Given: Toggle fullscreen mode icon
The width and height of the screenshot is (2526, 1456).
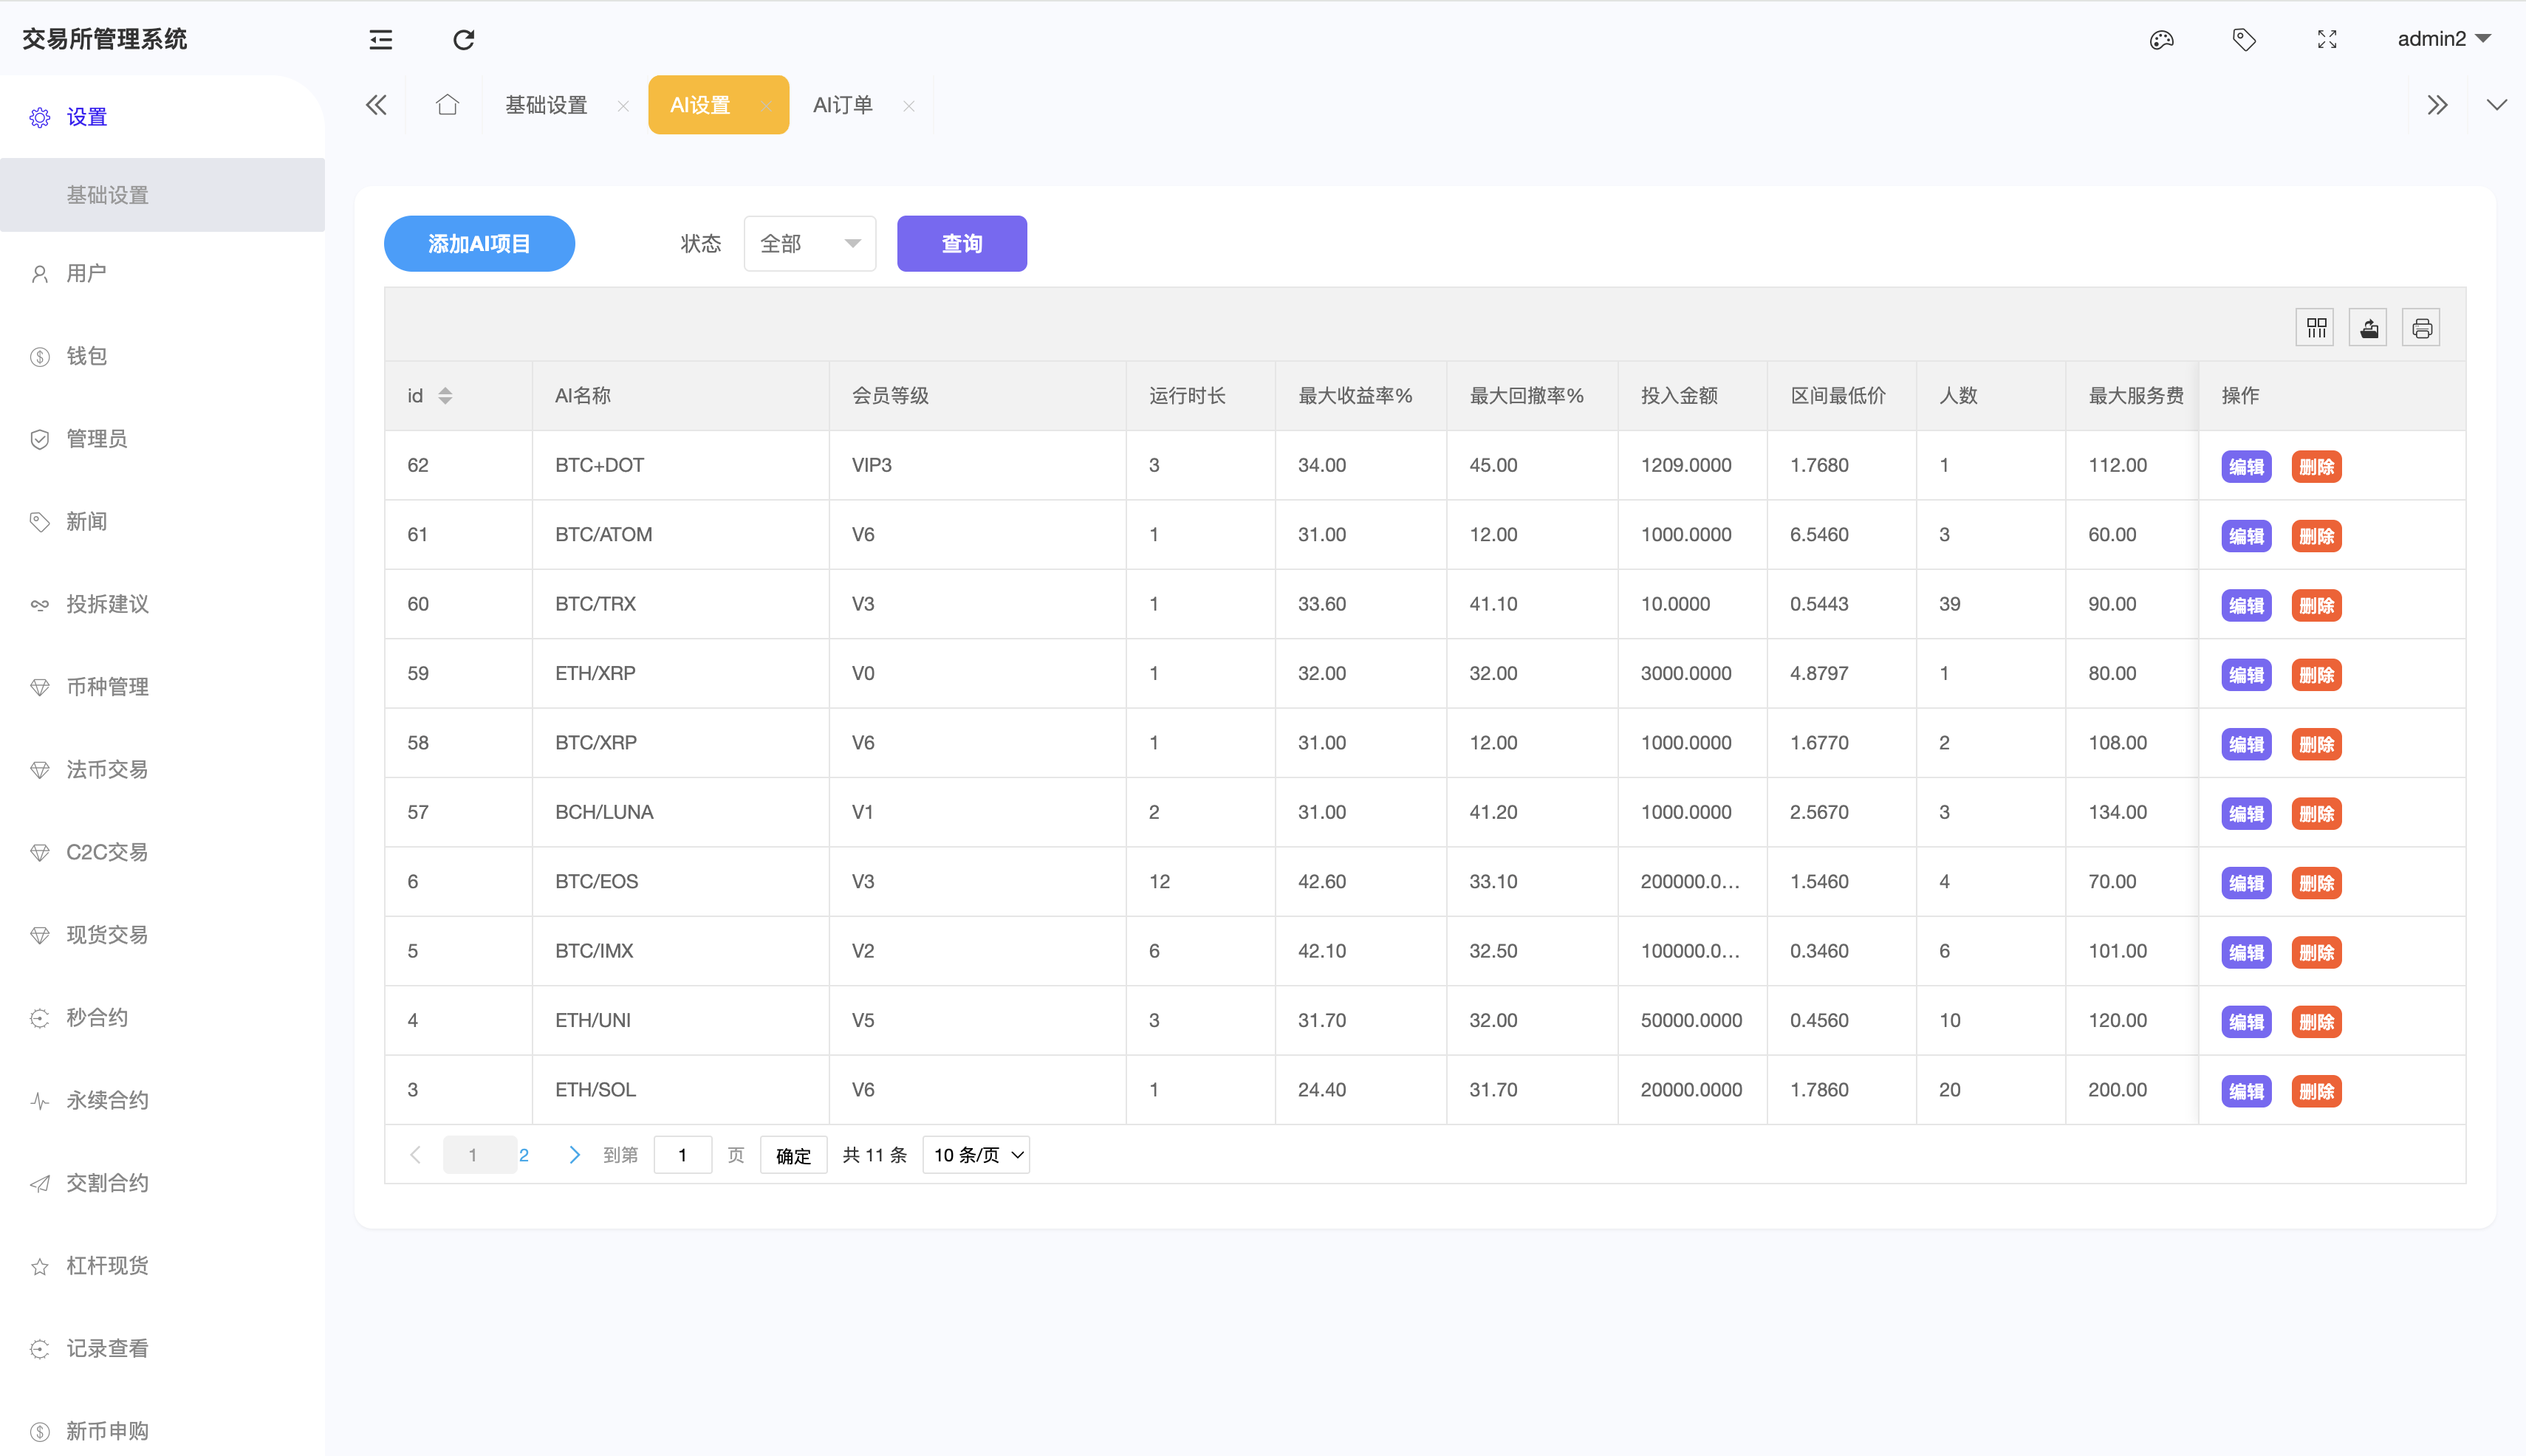Looking at the screenshot, I should pos(2327,39).
